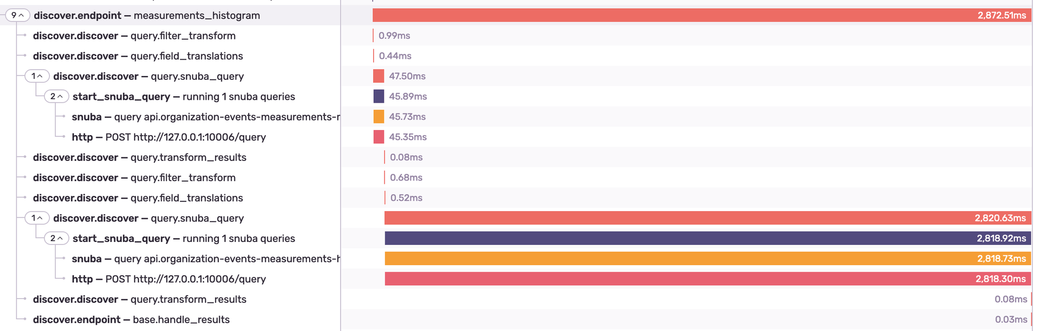The width and height of the screenshot is (1037, 331).
Task: Open the first query.filter_transform span
Action: 134,36
